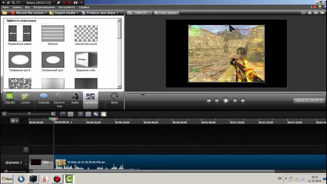Click the timeline copy icon
The height and width of the screenshot is (184, 327).
point(96,114)
